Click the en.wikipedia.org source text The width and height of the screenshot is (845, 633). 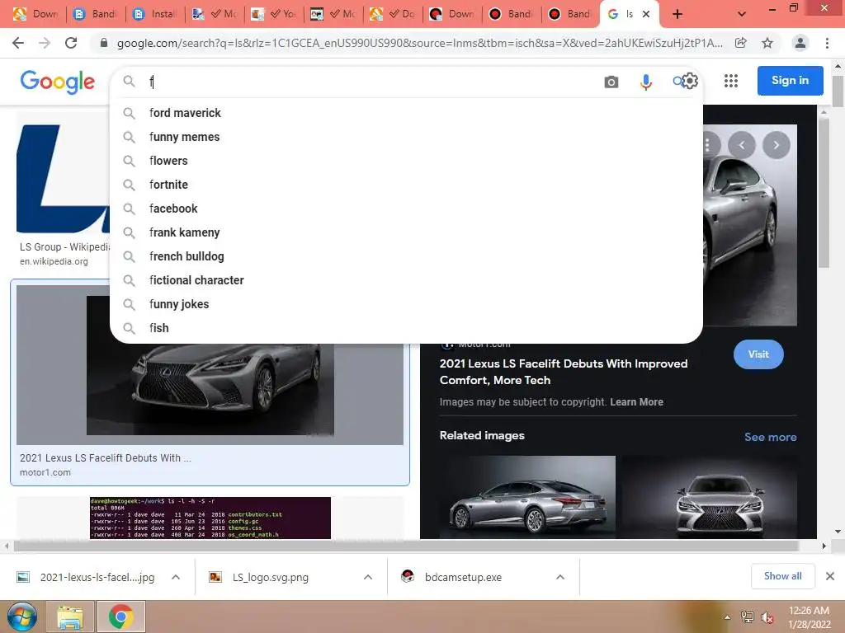pos(54,261)
